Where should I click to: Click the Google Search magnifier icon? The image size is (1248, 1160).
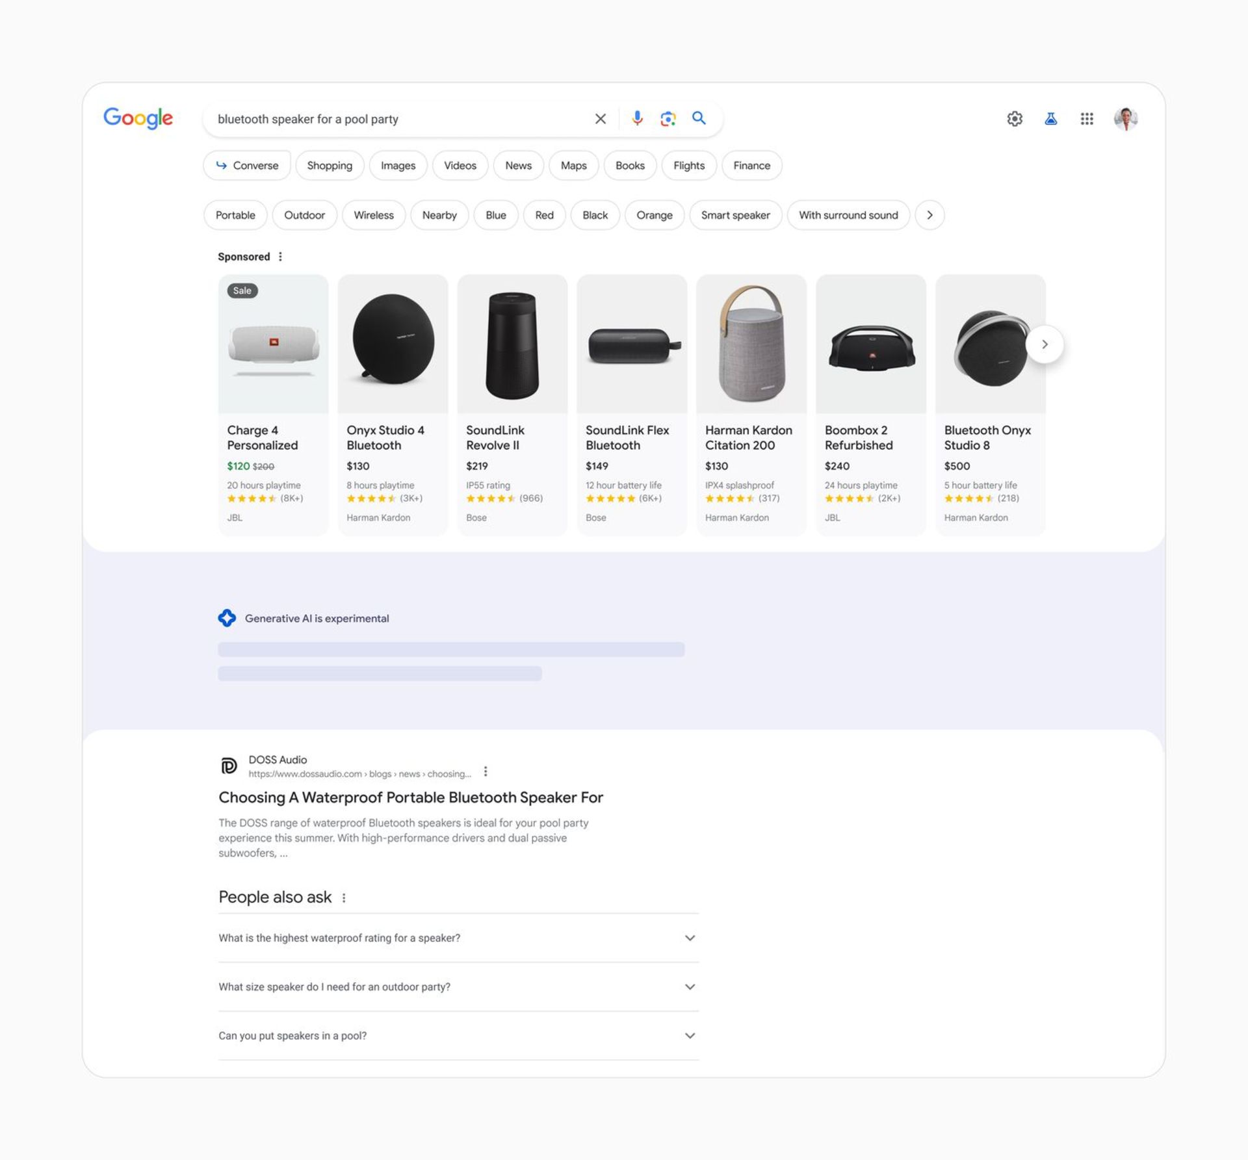tap(700, 119)
